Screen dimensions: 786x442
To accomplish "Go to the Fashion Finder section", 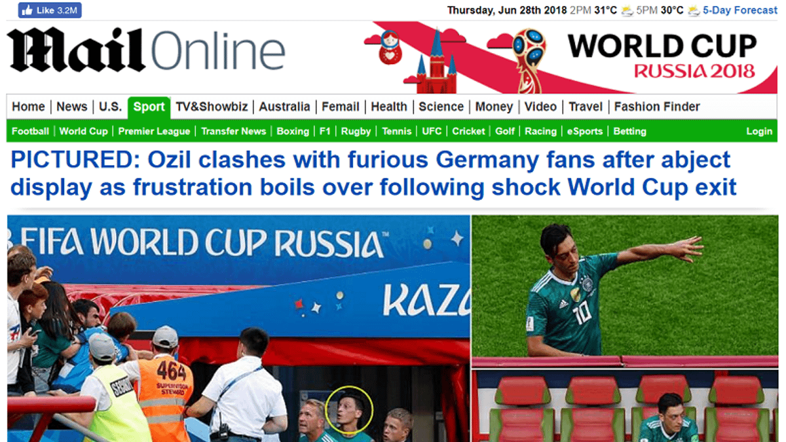I will coord(657,107).
